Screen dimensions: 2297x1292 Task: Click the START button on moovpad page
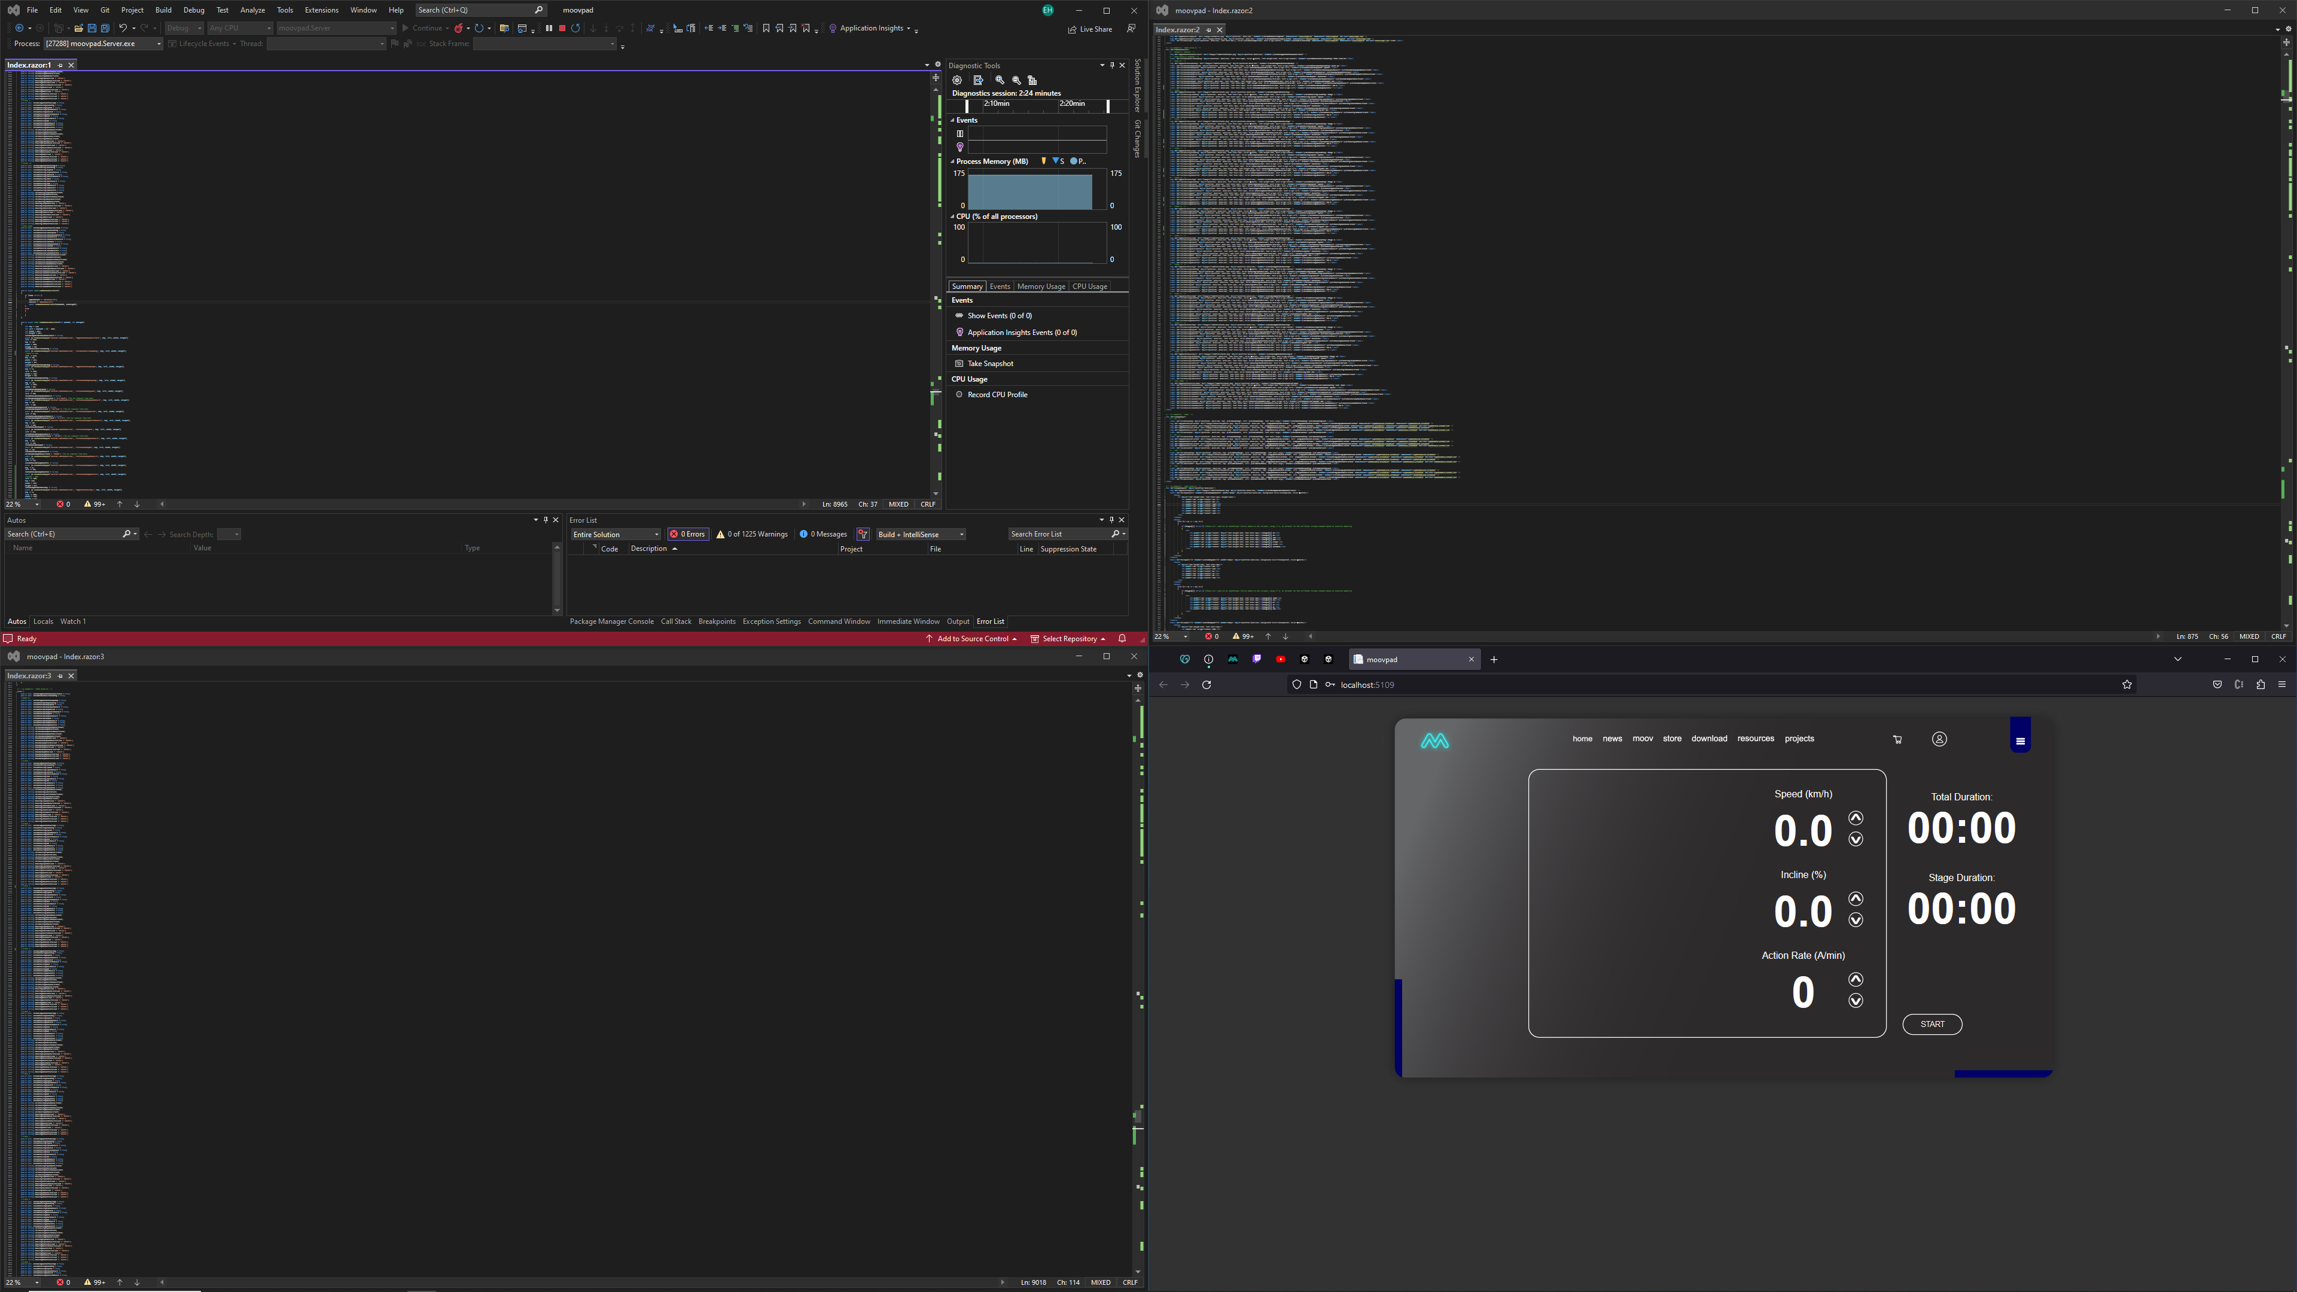point(1932,1025)
